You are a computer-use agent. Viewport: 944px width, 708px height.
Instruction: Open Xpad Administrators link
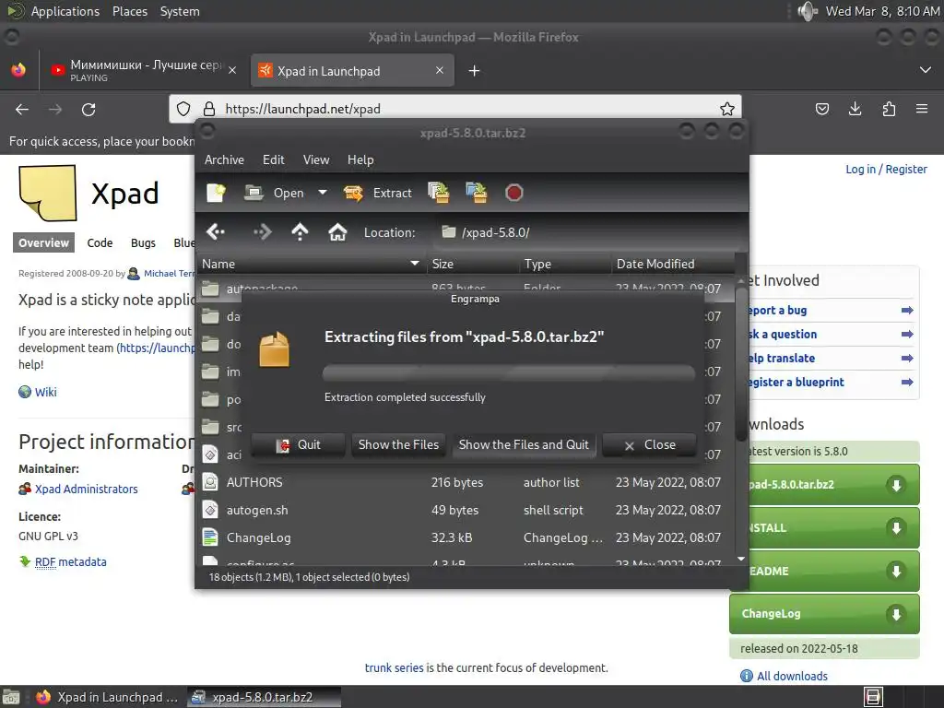point(86,489)
